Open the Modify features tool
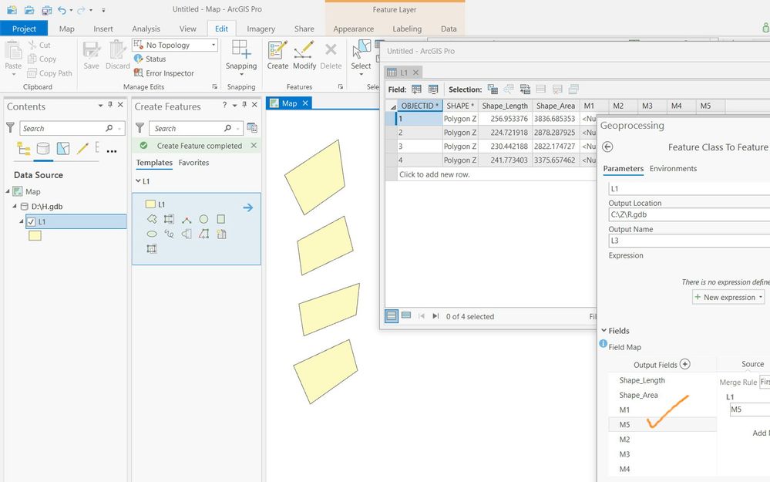This screenshot has height=482, width=770. coord(304,49)
